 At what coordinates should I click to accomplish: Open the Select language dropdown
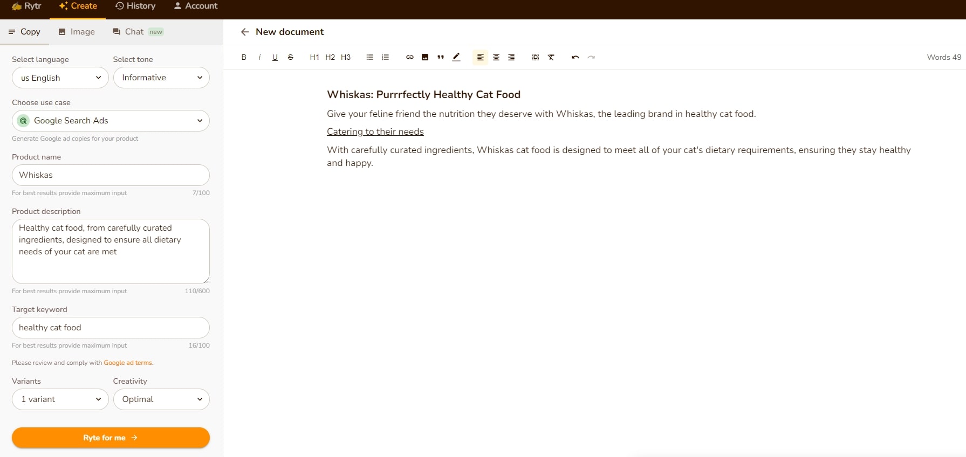coord(60,78)
